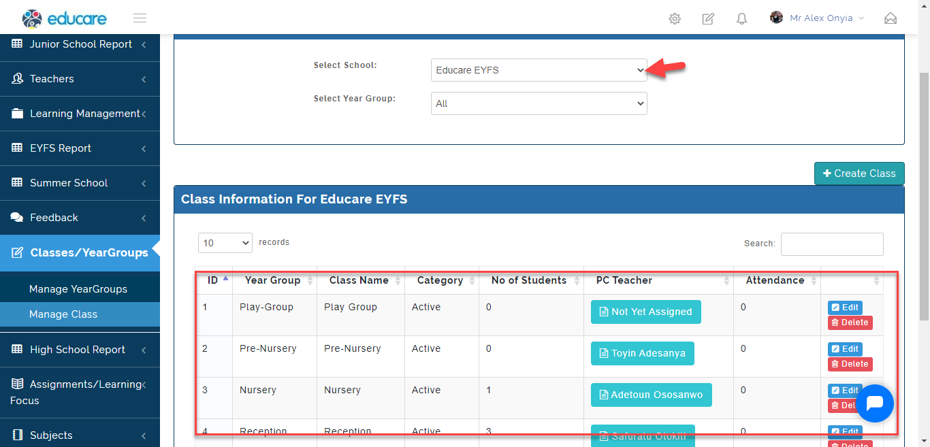
Task: Change the records per page dropdown
Action: tap(225, 243)
